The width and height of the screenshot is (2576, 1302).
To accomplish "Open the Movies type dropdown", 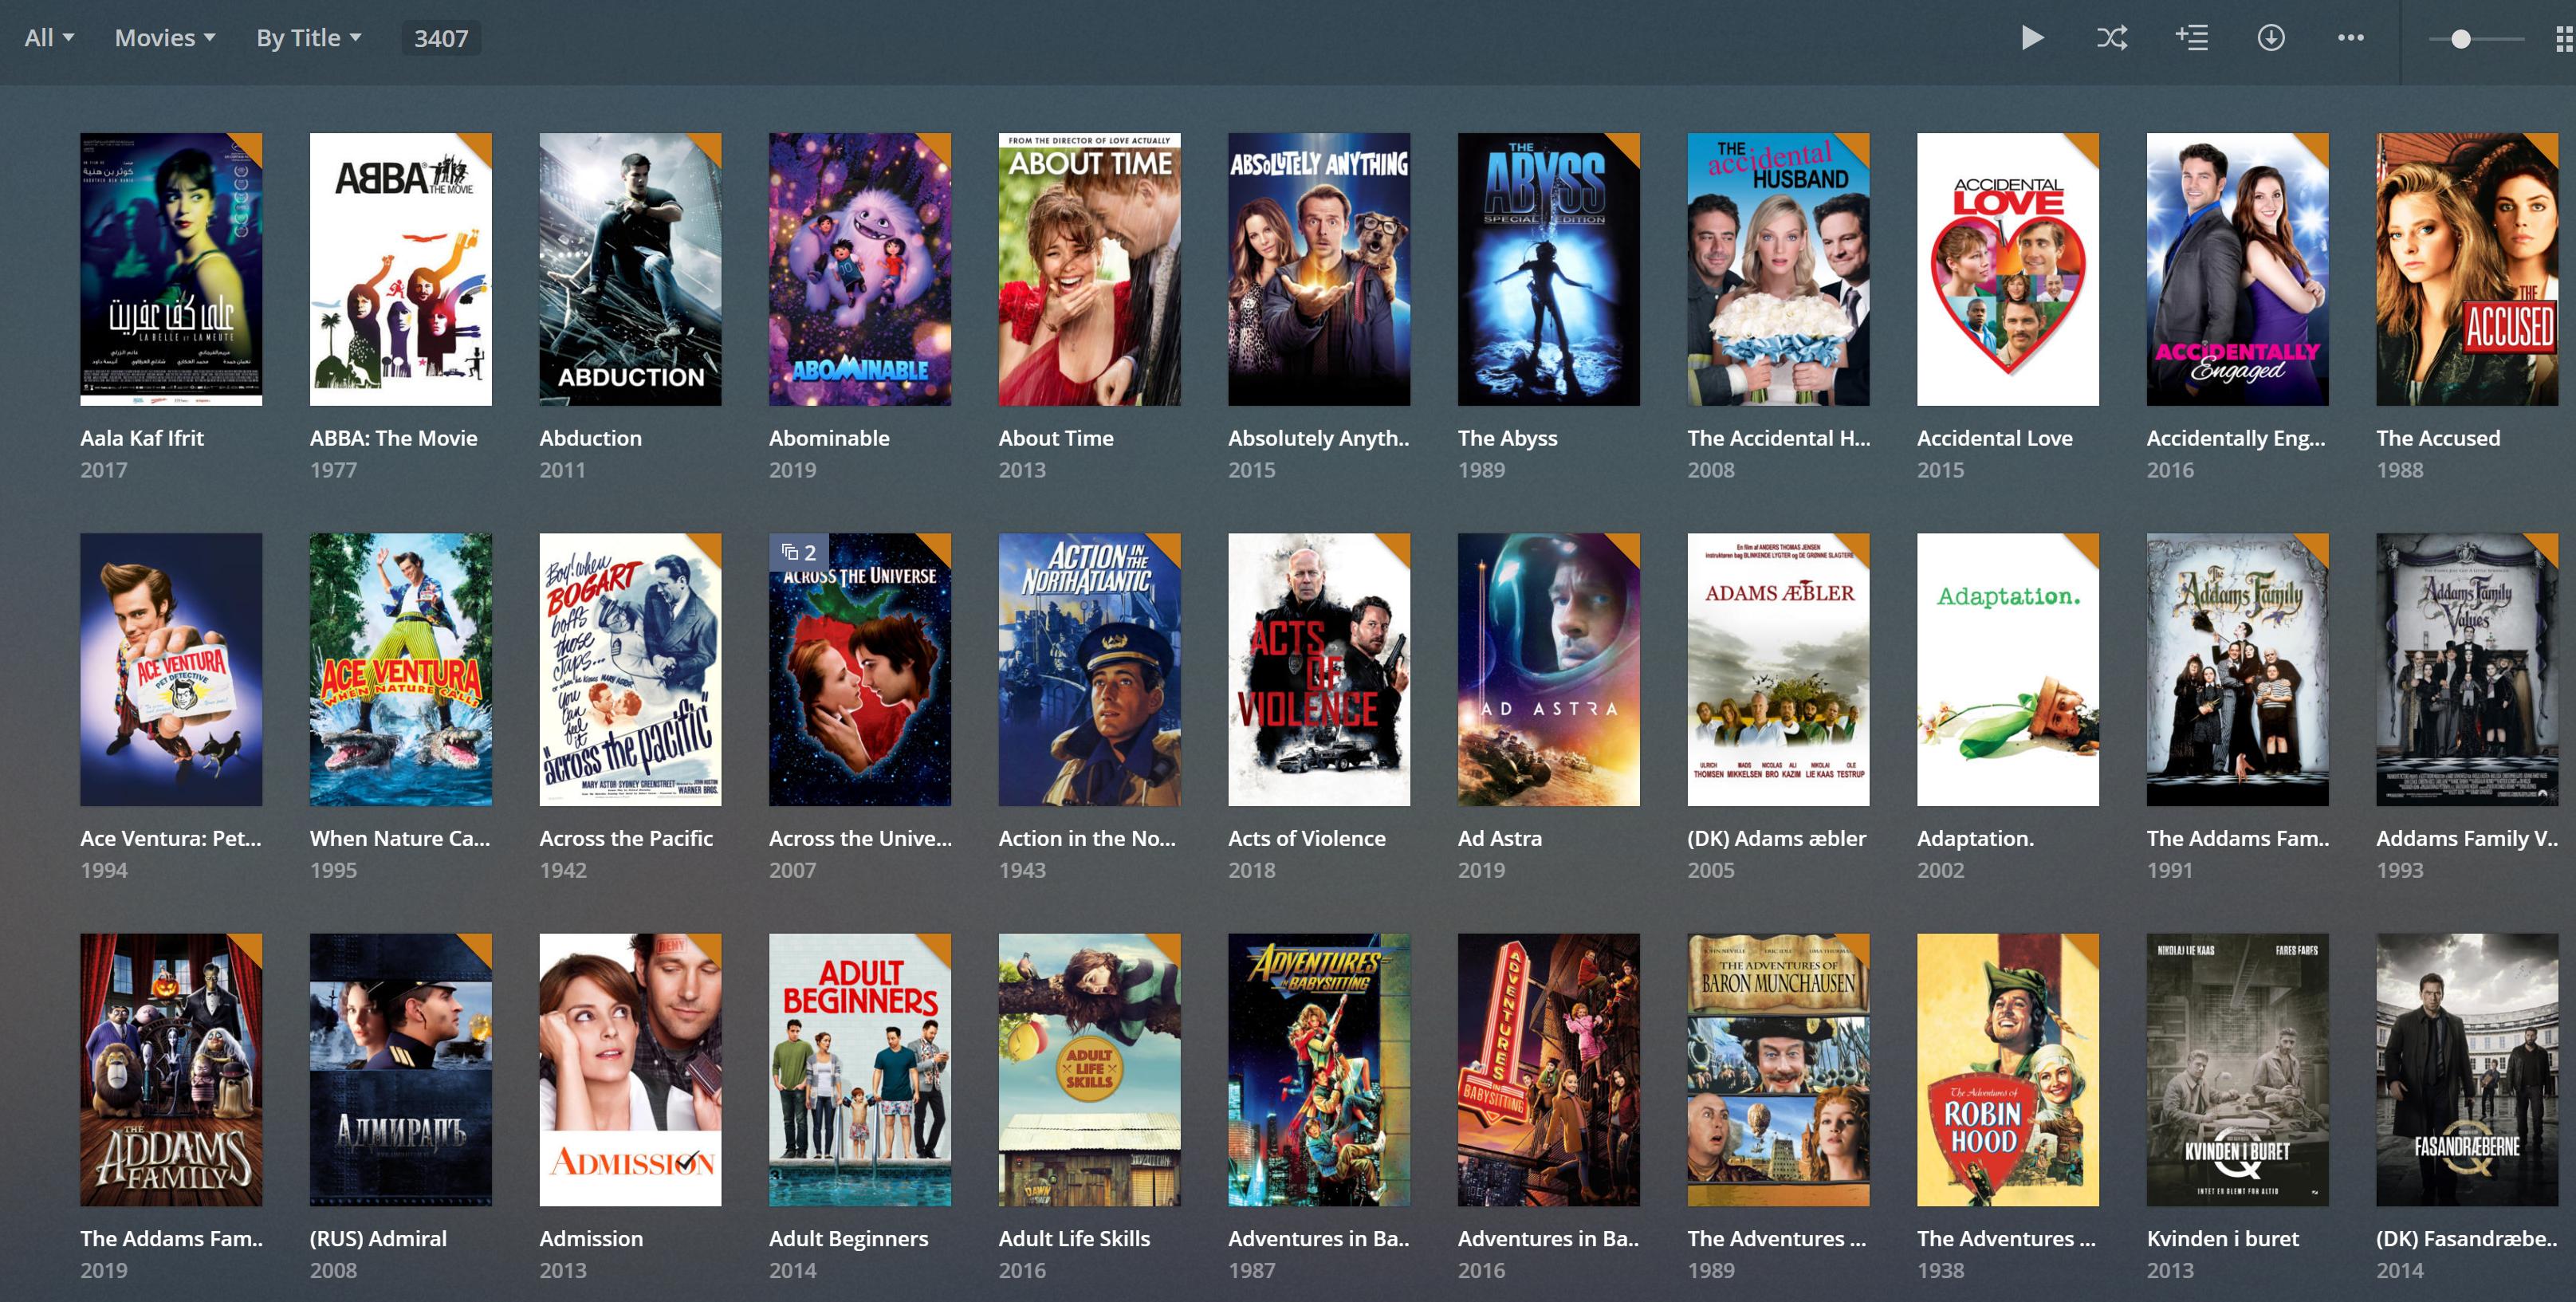I will click(x=165, y=38).
